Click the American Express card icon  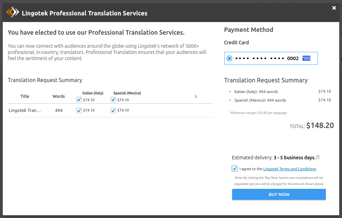[x=306, y=58]
